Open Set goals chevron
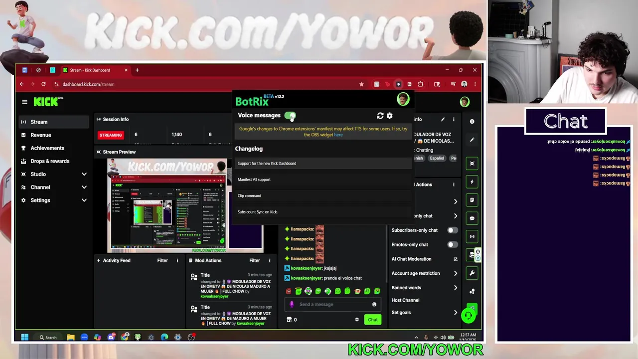This screenshot has height=359, width=638. (x=455, y=313)
